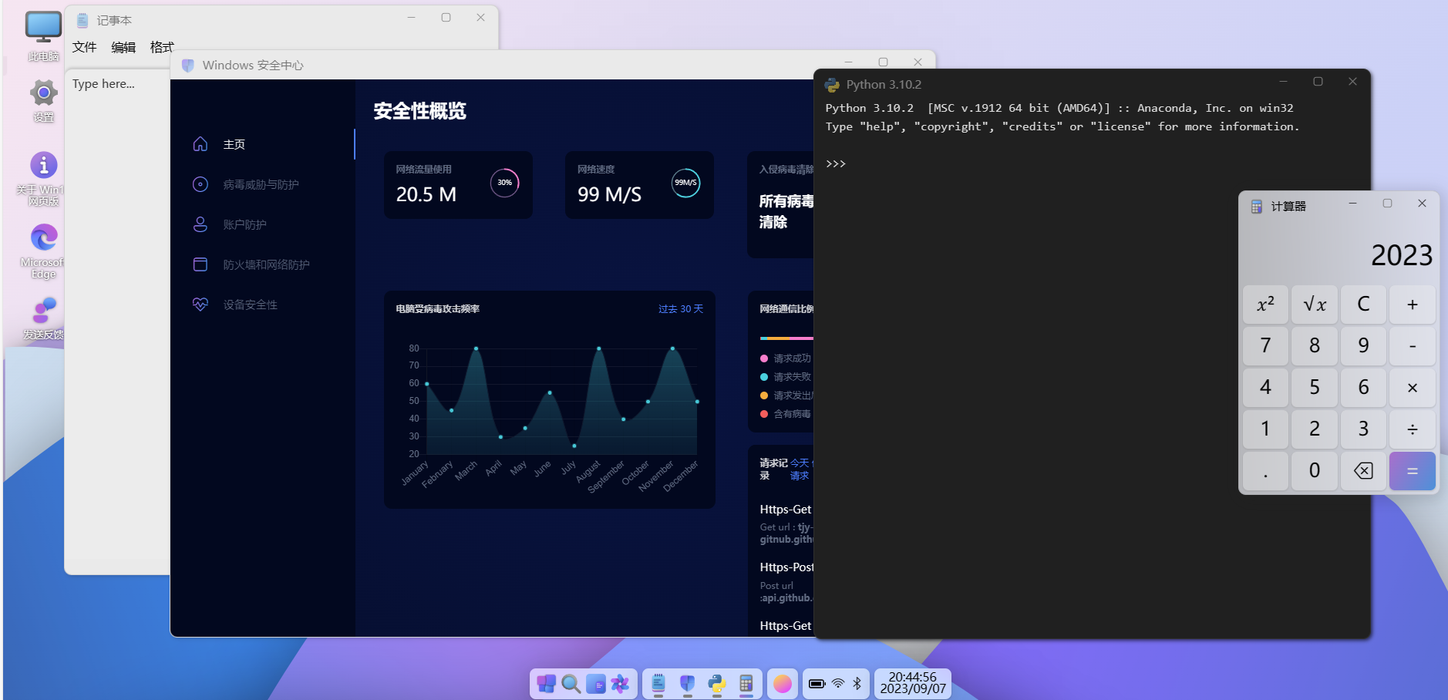Open the taskbar clock showing 20:44:56
1448x700 pixels.
[x=913, y=683]
